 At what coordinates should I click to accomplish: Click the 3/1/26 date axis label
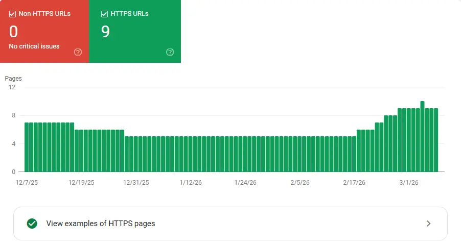click(x=409, y=182)
